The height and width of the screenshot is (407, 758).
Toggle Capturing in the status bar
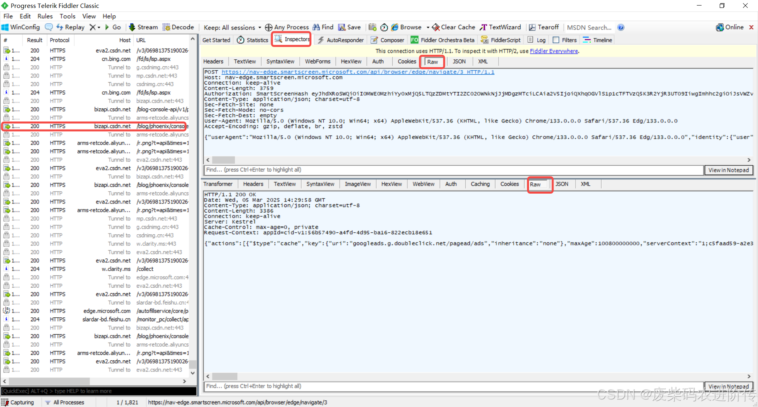pyautogui.click(x=18, y=402)
